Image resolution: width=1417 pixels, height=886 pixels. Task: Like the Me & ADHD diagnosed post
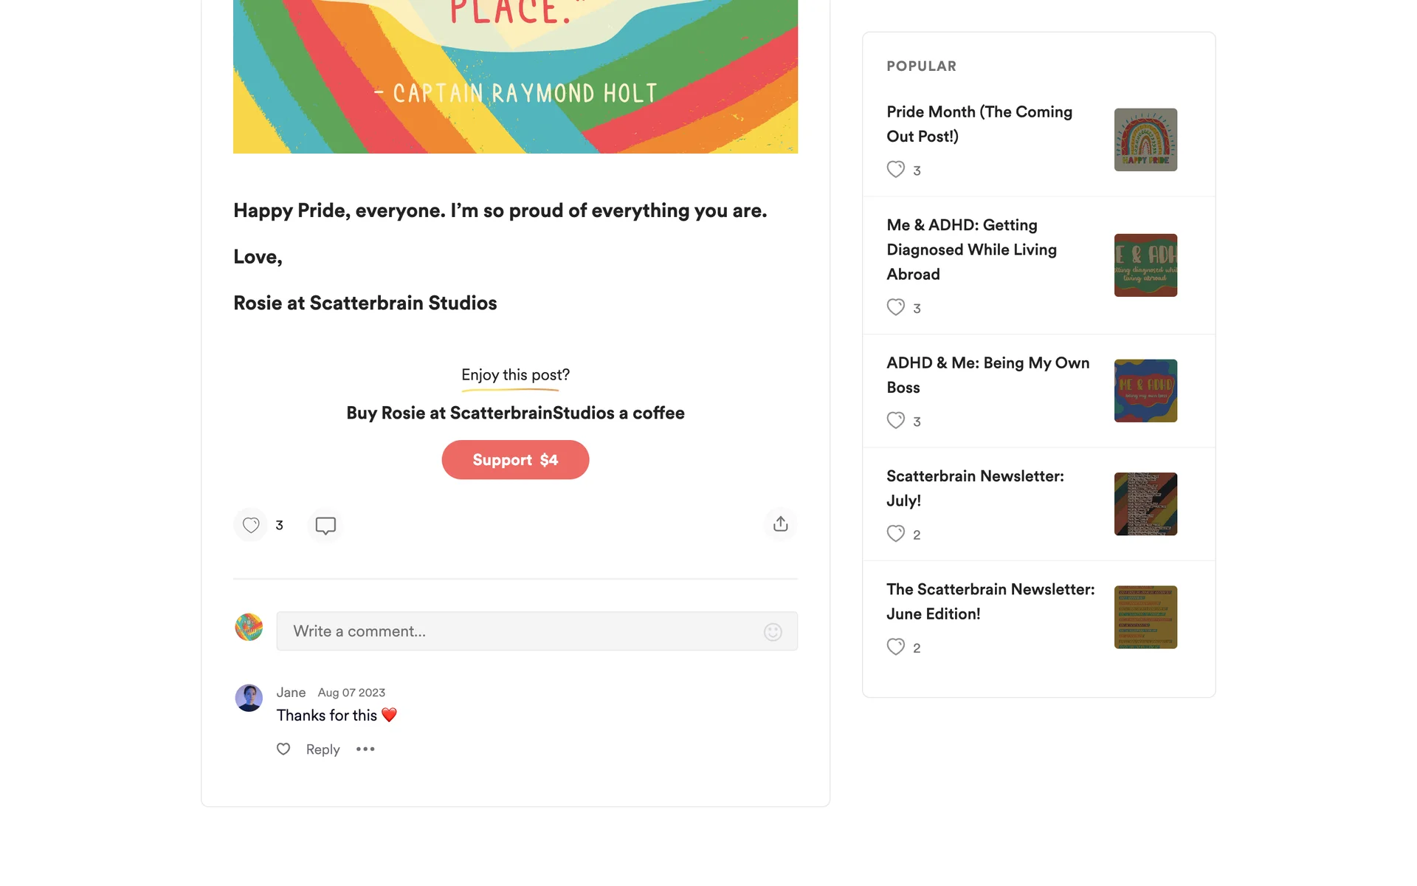click(x=895, y=308)
